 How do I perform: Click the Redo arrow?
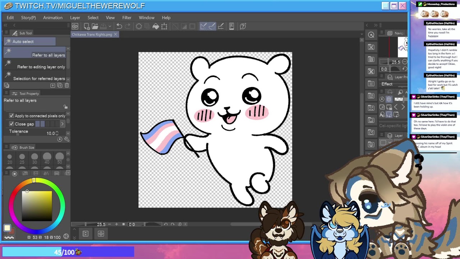(x=128, y=26)
